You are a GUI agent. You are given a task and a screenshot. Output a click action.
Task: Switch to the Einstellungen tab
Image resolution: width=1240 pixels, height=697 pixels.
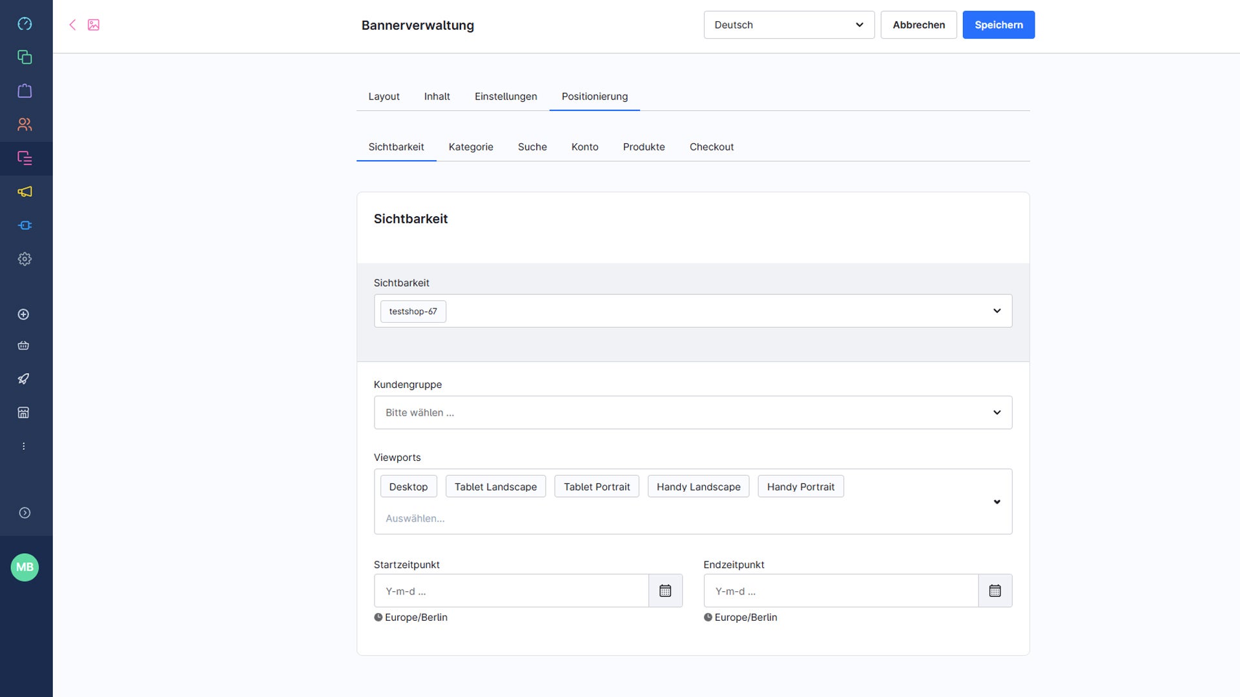click(x=506, y=96)
